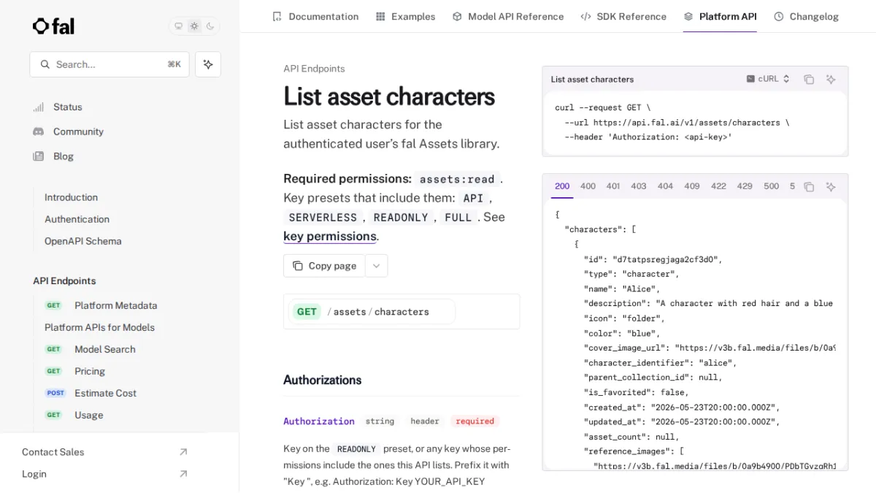
Task: Open Platform Metadata endpoint
Action: tap(115, 305)
